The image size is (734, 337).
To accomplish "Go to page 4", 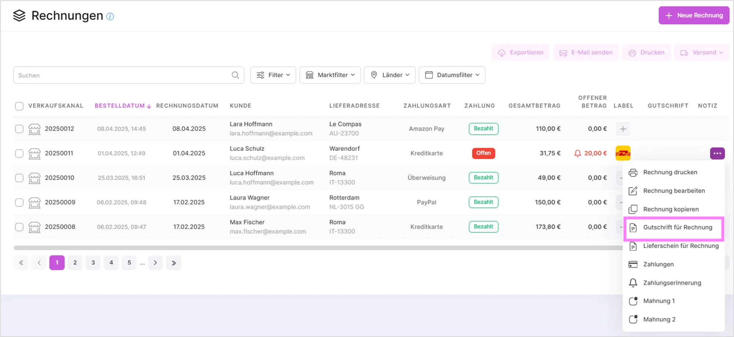I will click(111, 263).
